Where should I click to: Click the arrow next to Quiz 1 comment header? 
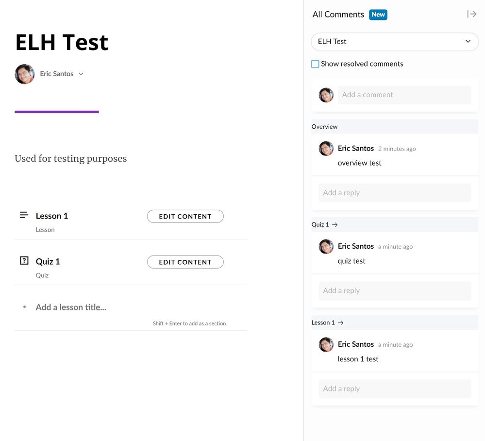click(x=335, y=224)
